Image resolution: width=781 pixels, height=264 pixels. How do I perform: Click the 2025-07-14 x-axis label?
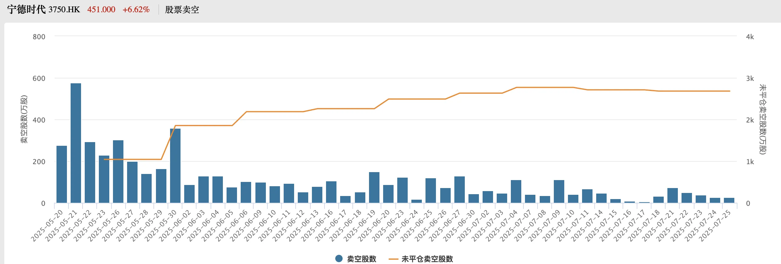[587, 226]
